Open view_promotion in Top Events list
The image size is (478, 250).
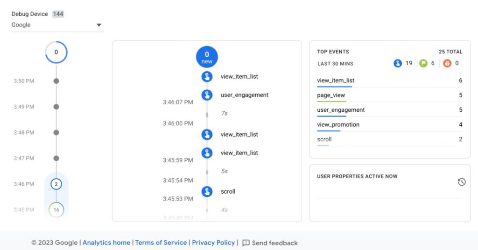[338, 124]
